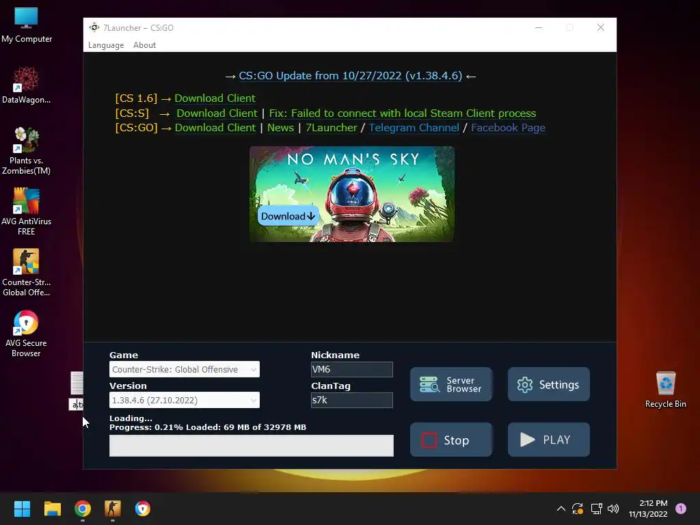The height and width of the screenshot is (525, 700).
Task: Click the Nickname field containing VM6
Action: pos(352,369)
